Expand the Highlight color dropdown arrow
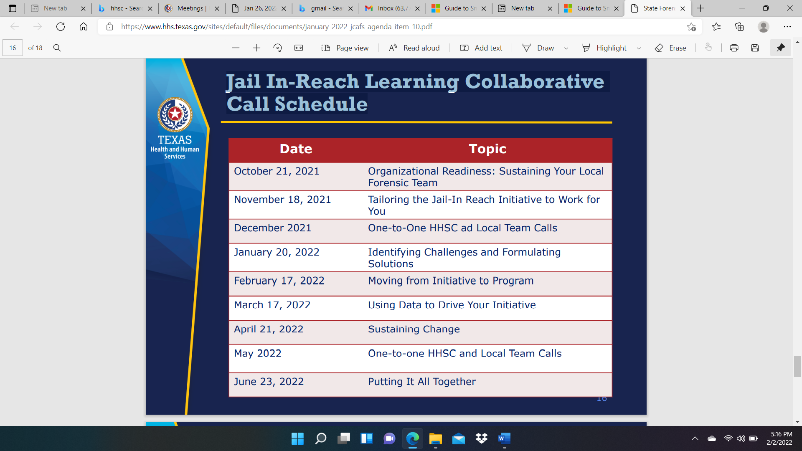The image size is (802, 451). tap(639, 48)
